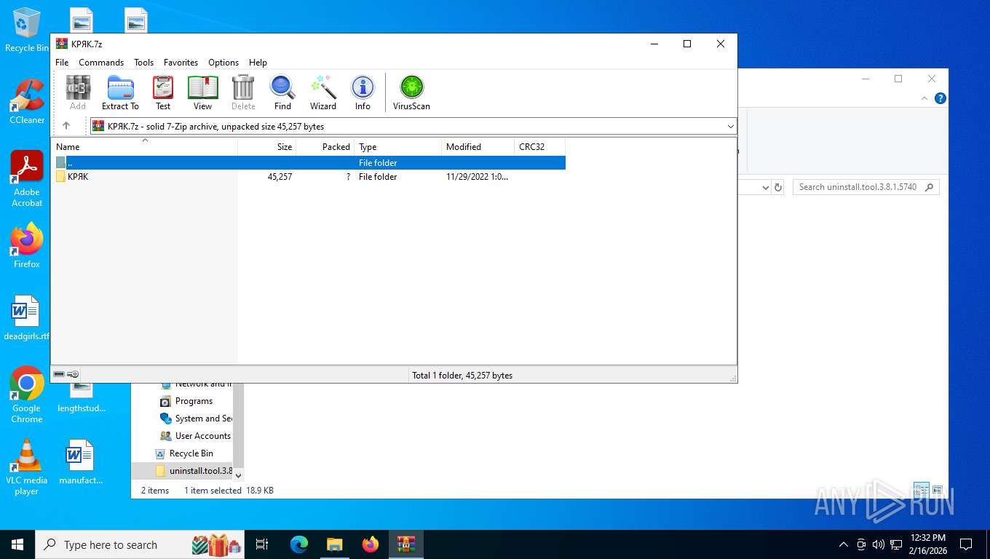Refresh the Explorer window address bar
The width and height of the screenshot is (990, 559).
778,187
